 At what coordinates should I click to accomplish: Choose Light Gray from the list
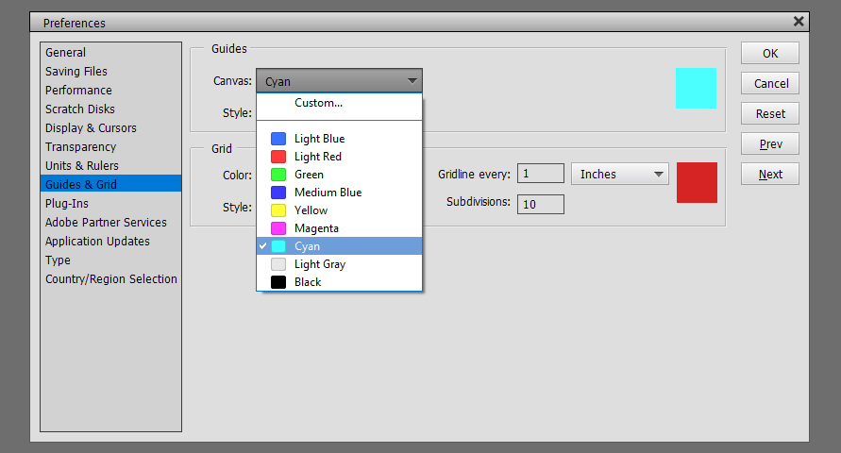[x=340, y=264]
